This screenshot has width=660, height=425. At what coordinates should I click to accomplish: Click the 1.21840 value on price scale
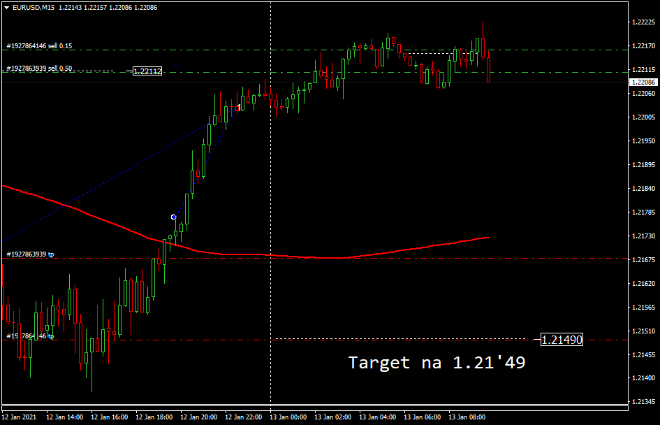[x=644, y=189]
